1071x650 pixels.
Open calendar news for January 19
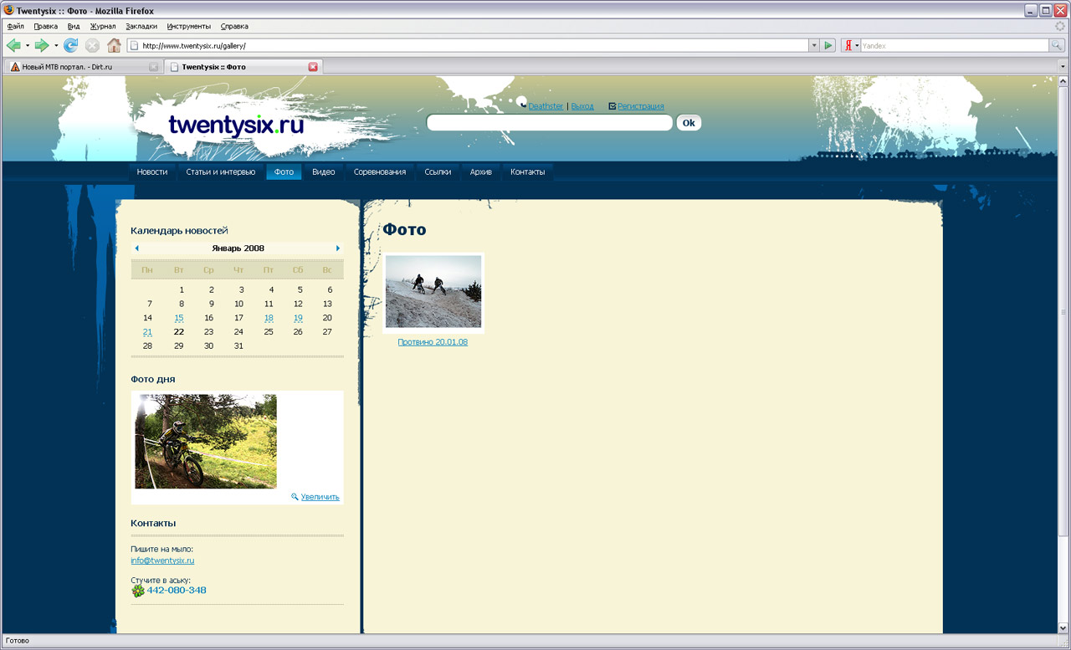click(x=298, y=318)
